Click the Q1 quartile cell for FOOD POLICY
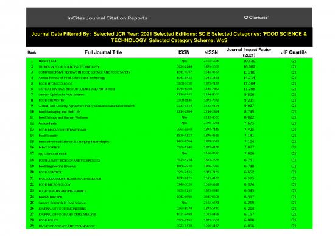 click(x=294, y=220)
